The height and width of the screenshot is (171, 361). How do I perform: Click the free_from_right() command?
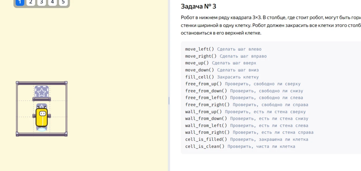tap(207, 105)
